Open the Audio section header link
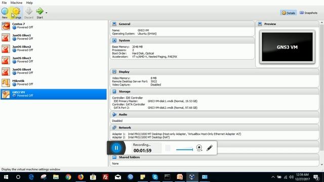The width and height of the screenshot is (324, 182). pyautogui.click(x=123, y=114)
